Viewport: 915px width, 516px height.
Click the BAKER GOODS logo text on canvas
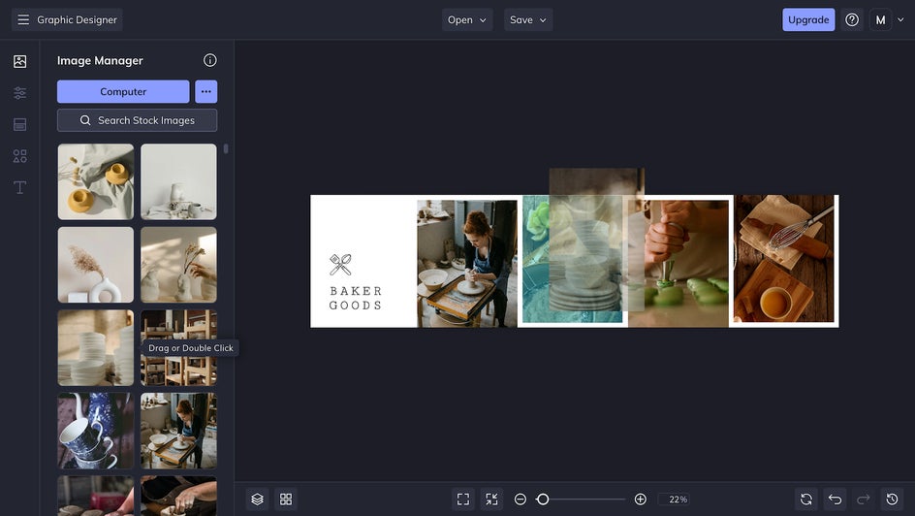(356, 298)
